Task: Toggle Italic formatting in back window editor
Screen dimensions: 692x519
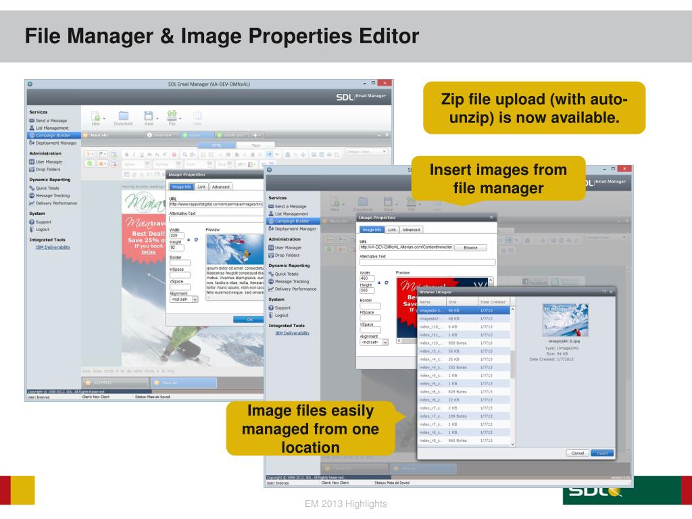Action: point(134,155)
